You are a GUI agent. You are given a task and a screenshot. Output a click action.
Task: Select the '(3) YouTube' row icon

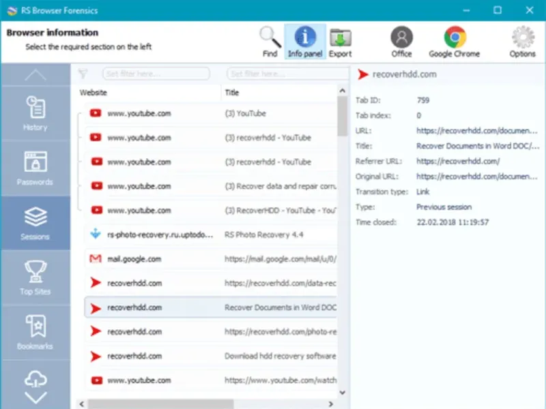coord(96,113)
